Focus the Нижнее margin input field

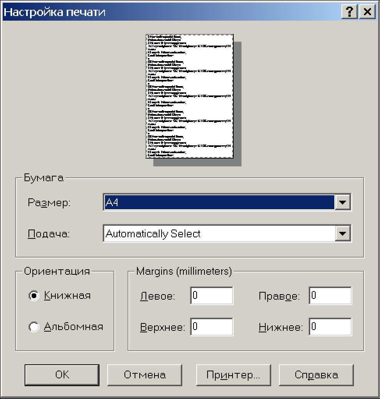pos(330,327)
